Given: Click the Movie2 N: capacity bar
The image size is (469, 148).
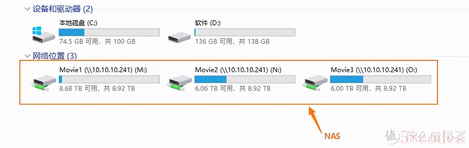Looking at the screenshot, I should coord(245,80).
